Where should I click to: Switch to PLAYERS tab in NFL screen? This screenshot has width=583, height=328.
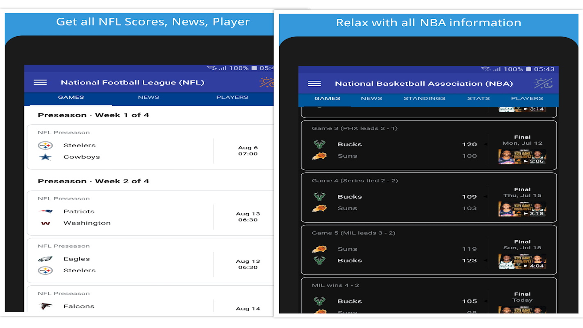click(x=232, y=97)
